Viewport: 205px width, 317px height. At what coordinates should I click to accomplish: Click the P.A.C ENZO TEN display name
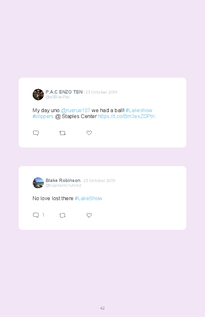[64, 92]
